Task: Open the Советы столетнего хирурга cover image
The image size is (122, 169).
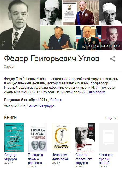Action: (85, 137)
